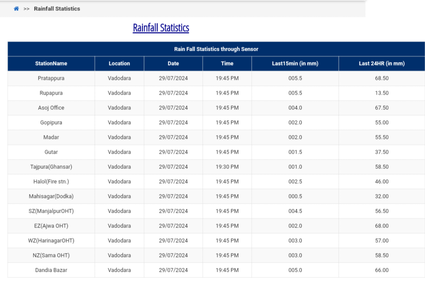Click the 13.50 Last 24HR value
This screenshot has width=425, height=296.
(x=382, y=93)
